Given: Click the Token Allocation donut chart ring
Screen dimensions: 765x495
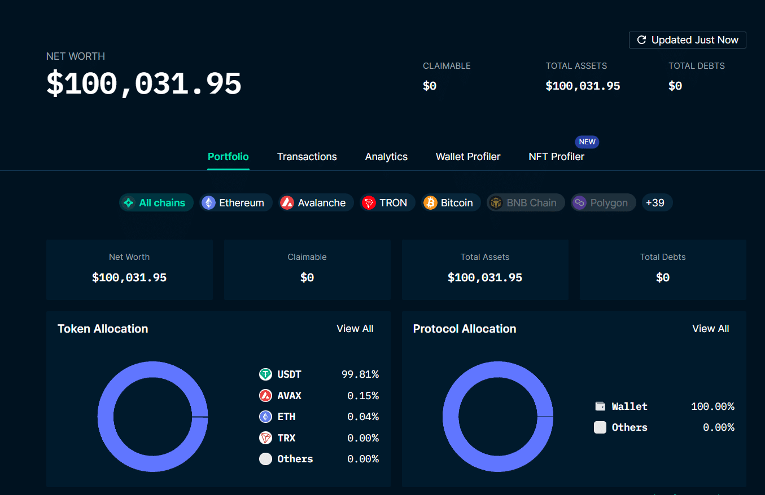Looking at the screenshot, I should tap(106, 417).
